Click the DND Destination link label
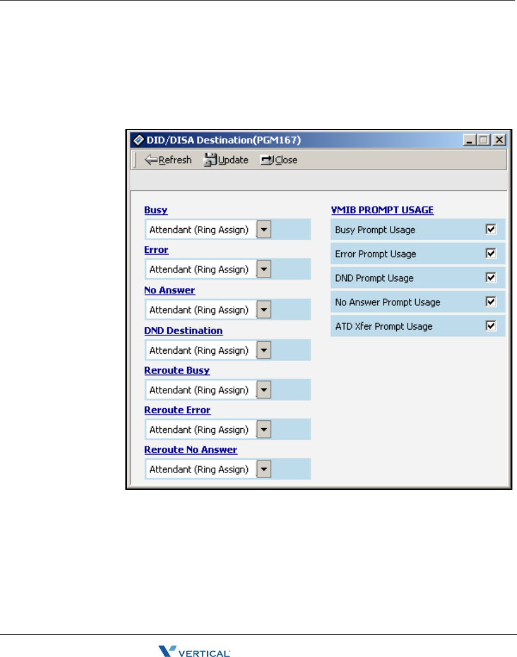The image size is (517, 657). 183,331
